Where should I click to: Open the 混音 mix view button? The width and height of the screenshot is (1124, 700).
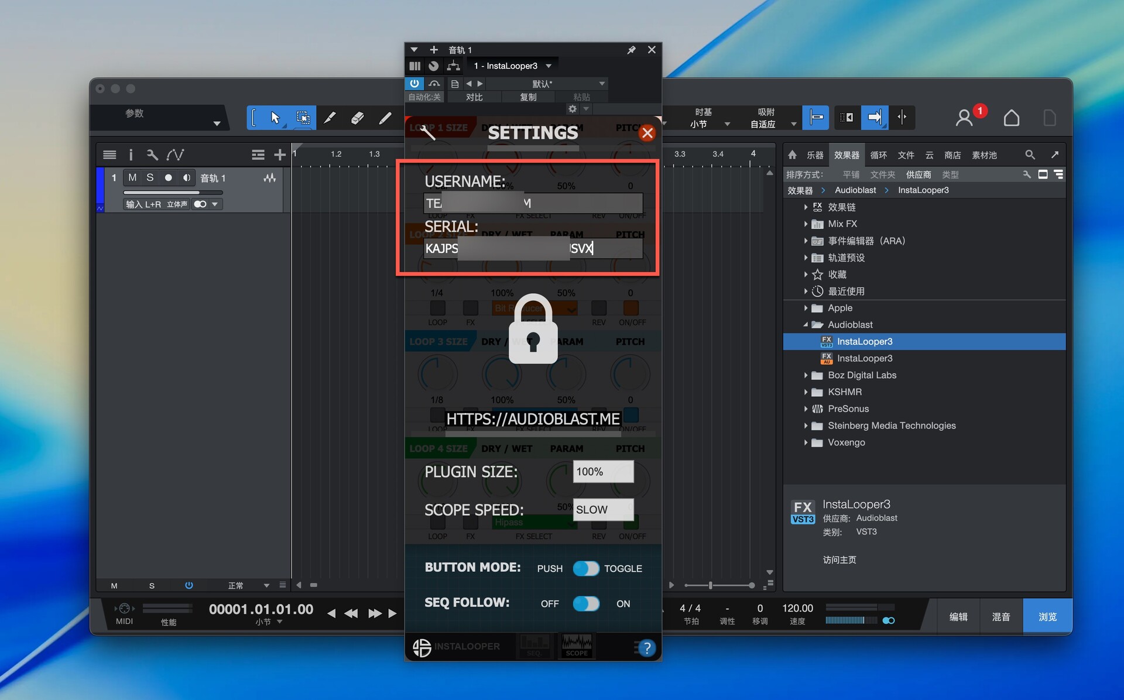[x=1000, y=616]
